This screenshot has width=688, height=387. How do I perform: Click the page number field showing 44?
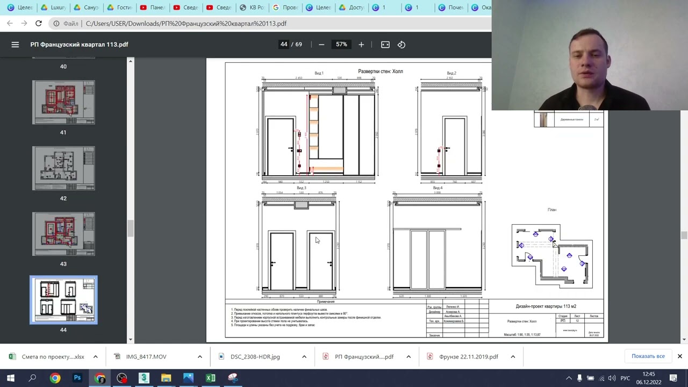[x=284, y=45]
